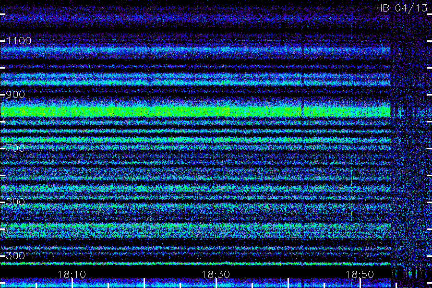The image size is (432, 288).
Task: Click the 18:50 time axis label
Action: [x=360, y=275]
